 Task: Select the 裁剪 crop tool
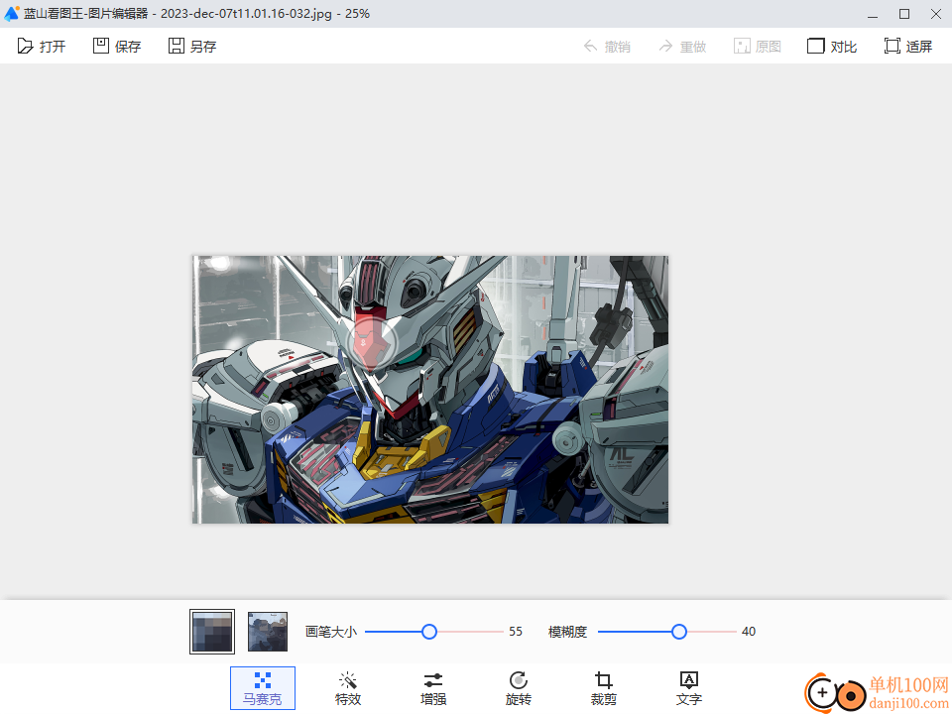pos(604,688)
